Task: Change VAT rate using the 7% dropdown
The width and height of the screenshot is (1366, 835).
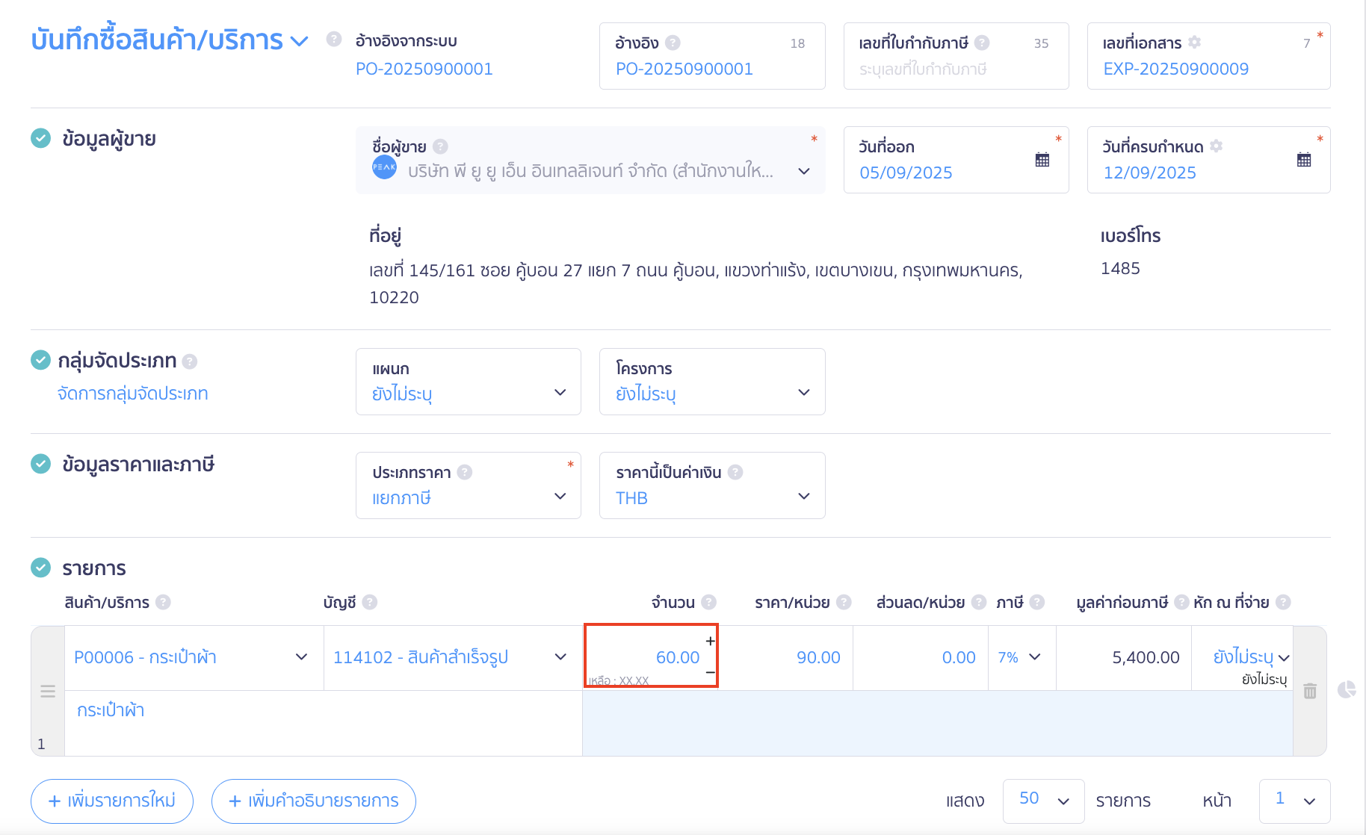Action: (x=1021, y=657)
